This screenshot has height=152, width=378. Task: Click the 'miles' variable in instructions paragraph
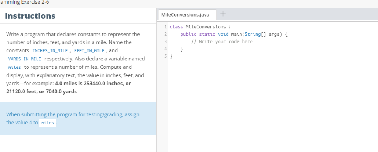click(x=14, y=67)
